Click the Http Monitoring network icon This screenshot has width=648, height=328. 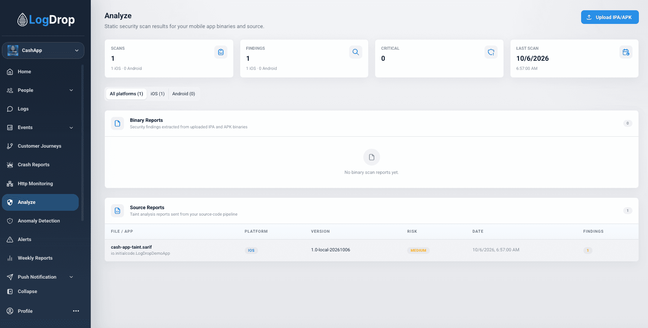[10, 184]
